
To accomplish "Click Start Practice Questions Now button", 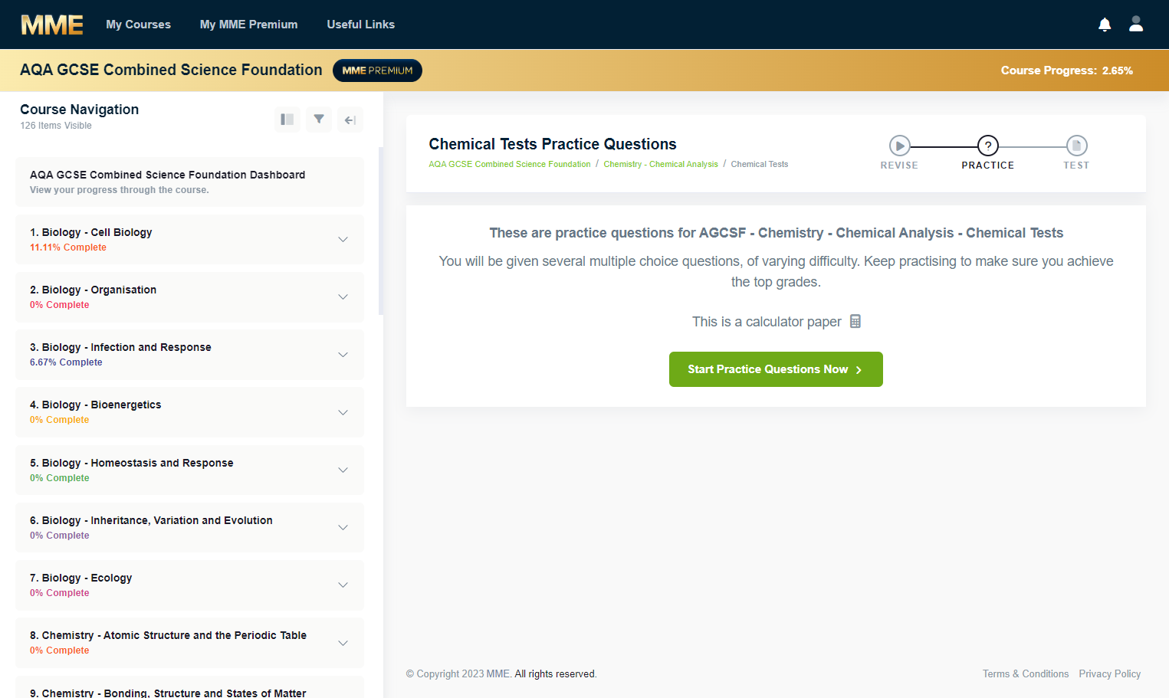I will [x=776, y=369].
